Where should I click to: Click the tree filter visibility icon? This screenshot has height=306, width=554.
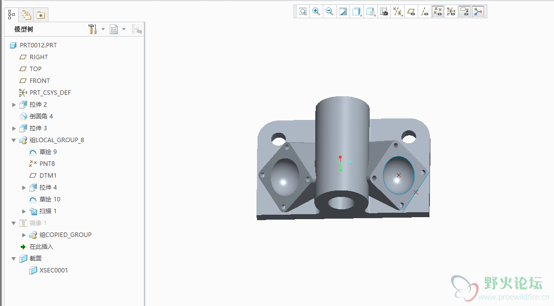pos(137,29)
